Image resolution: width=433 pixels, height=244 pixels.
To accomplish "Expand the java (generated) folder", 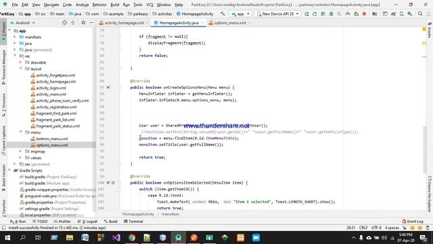I will 15,49.
